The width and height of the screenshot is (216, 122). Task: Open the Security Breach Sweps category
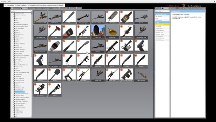tap(22, 65)
